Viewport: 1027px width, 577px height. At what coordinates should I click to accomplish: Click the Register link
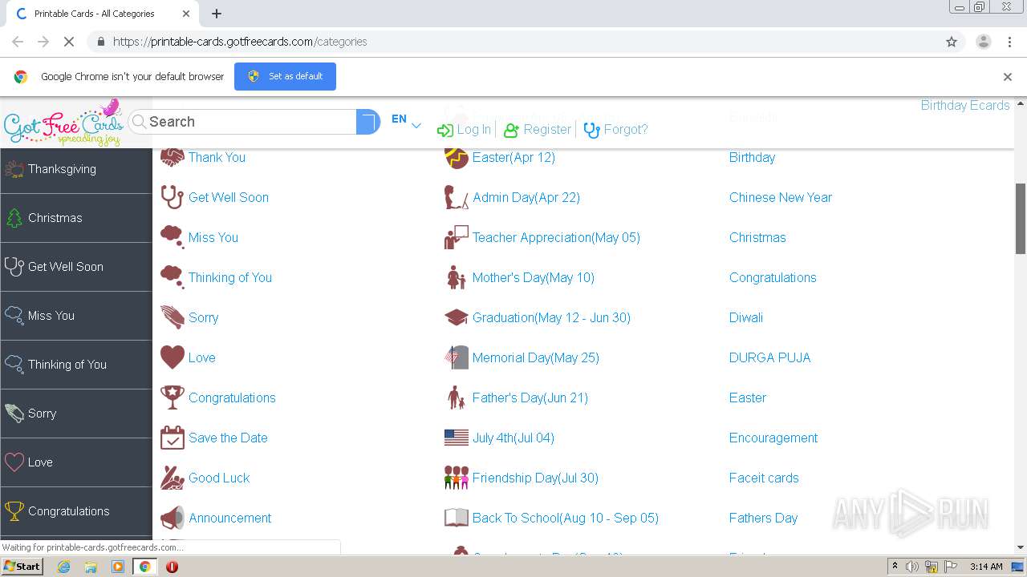[537, 129]
